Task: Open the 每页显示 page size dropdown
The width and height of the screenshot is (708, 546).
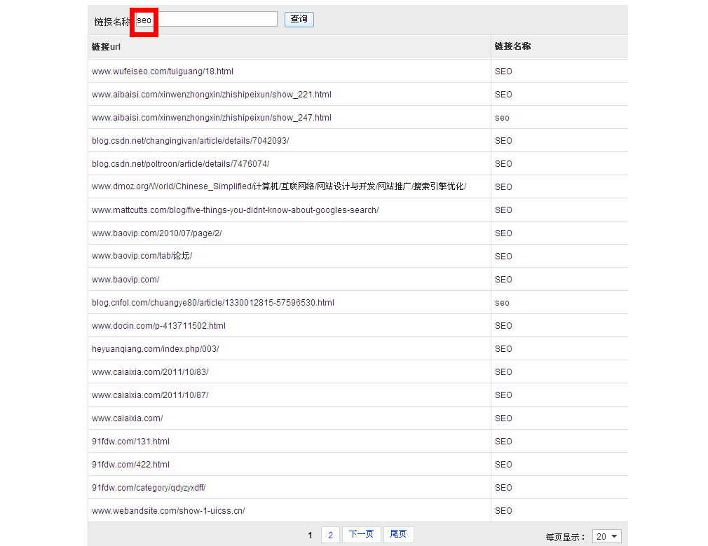Action: [606, 536]
